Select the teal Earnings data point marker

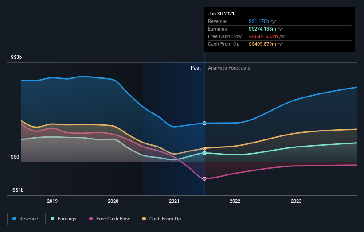click(x=204, y=153)
